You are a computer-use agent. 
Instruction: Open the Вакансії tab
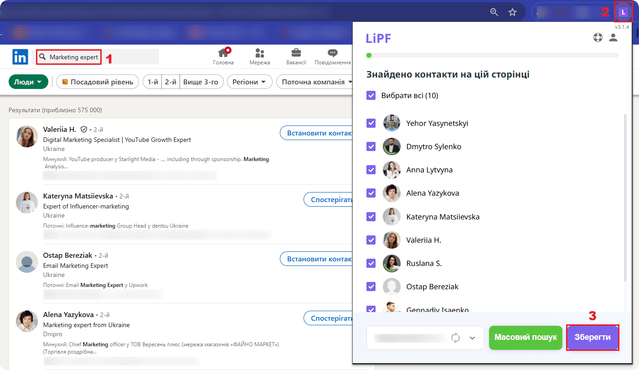(296, 57)
